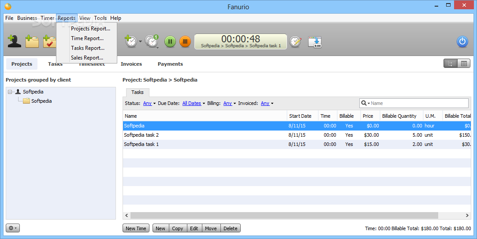Start a new timer clock icon
The height and width of the screenshot is (239, 477).
coord(131,41)
